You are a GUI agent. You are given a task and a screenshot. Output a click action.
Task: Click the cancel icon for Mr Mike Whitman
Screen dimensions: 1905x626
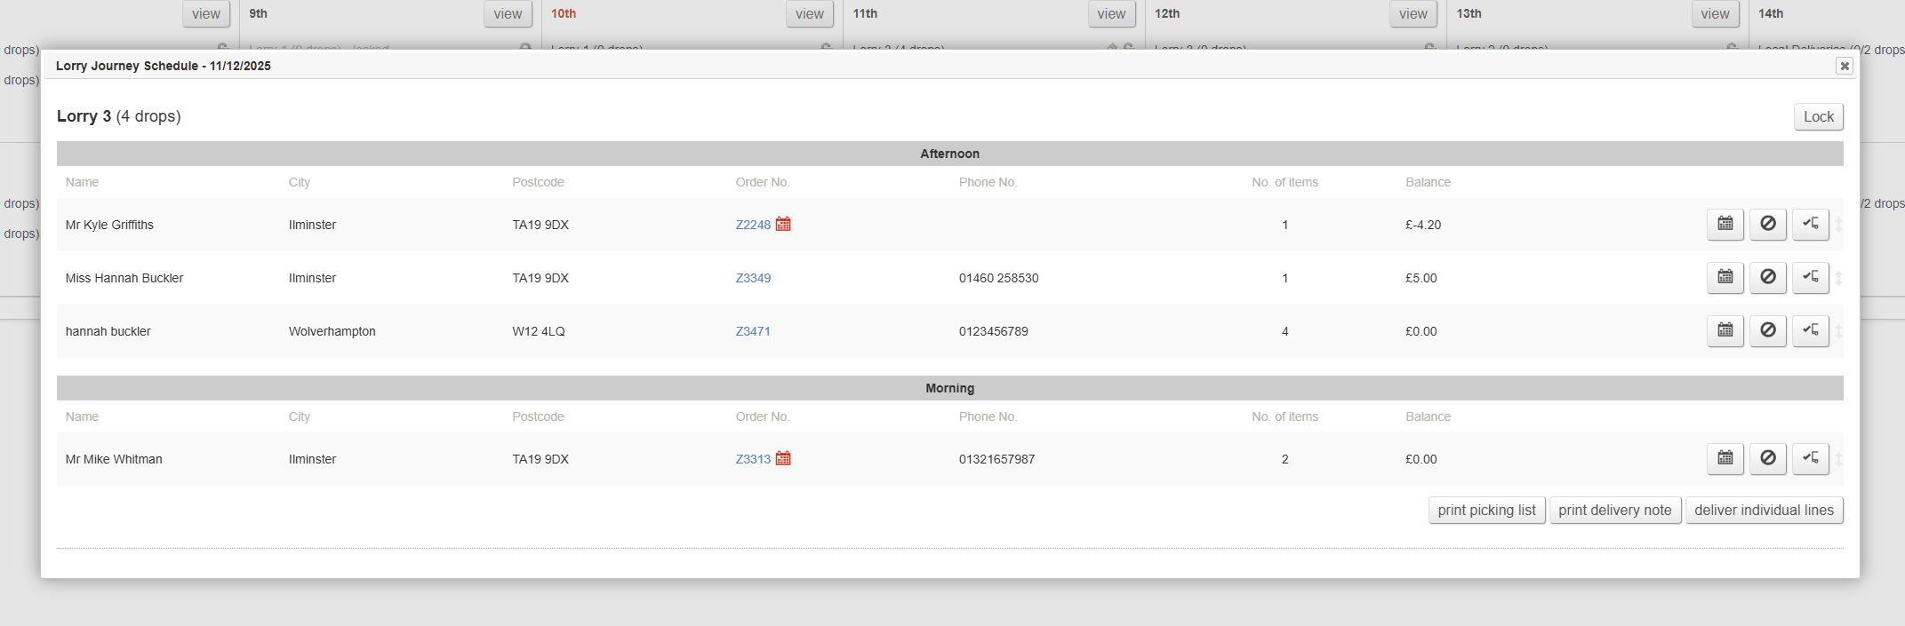(x=1767, y=458)
